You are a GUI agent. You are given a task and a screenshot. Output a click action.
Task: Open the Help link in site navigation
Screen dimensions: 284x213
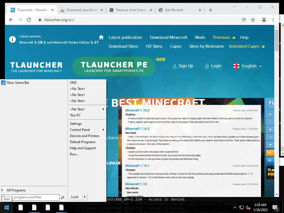tap(244, 37)
